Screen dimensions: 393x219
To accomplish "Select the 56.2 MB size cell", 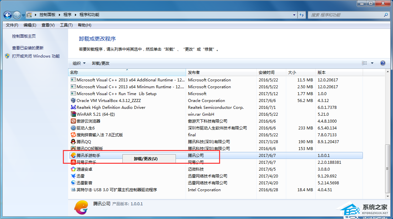I will coord(305,101).
